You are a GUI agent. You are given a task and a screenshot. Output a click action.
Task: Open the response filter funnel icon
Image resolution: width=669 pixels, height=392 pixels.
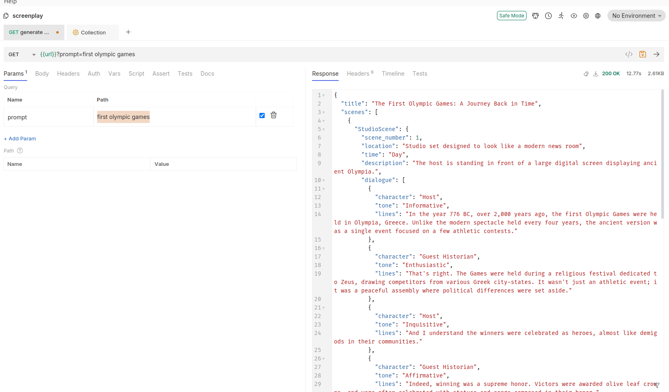[x=657, y=385]
